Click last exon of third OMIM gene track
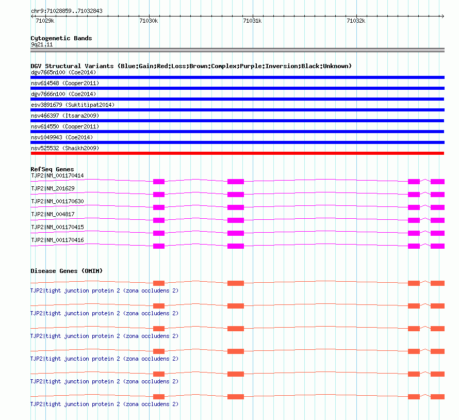This screenshot has width=459, height=420. pyautogui.click(x=438, y=329)
